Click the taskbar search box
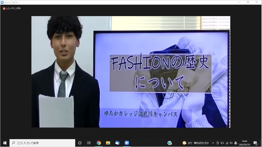The width and height of the screenshot is (262, 147). [43, 143]
